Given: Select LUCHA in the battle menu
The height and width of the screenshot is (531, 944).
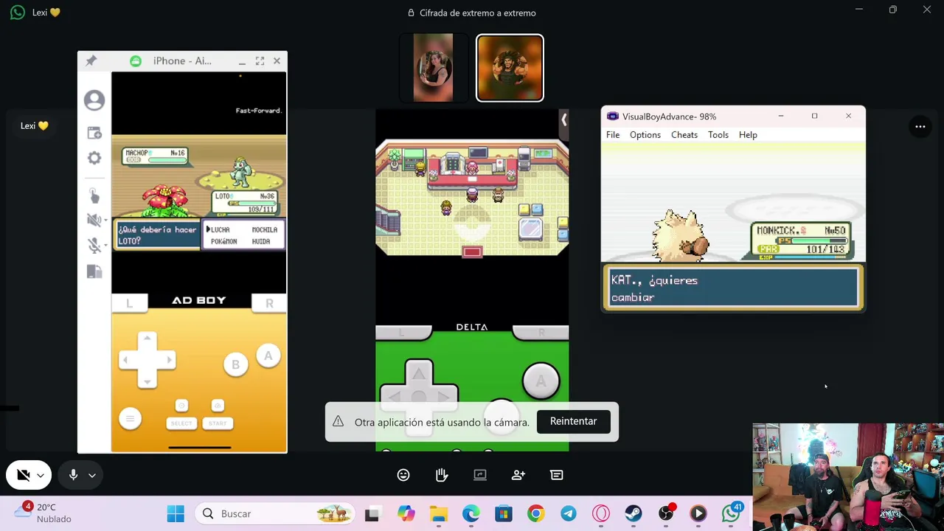Looking at the screenshot, I should (220, 229).
